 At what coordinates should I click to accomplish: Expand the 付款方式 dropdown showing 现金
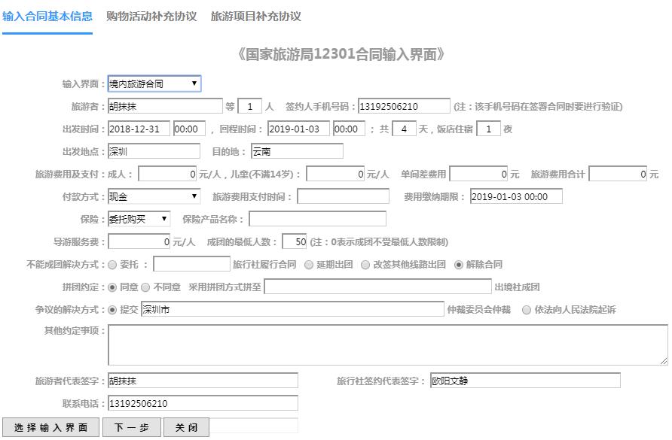pyautogui.click(x=154, y=196)
